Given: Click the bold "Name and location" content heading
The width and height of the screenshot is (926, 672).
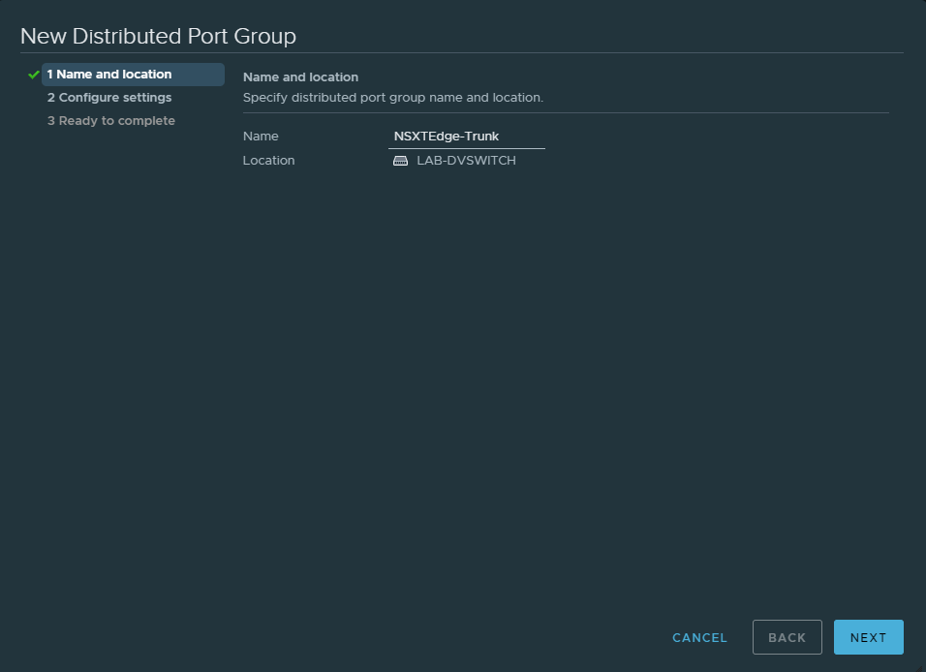Looking at the screenshot, I should 300,77.
